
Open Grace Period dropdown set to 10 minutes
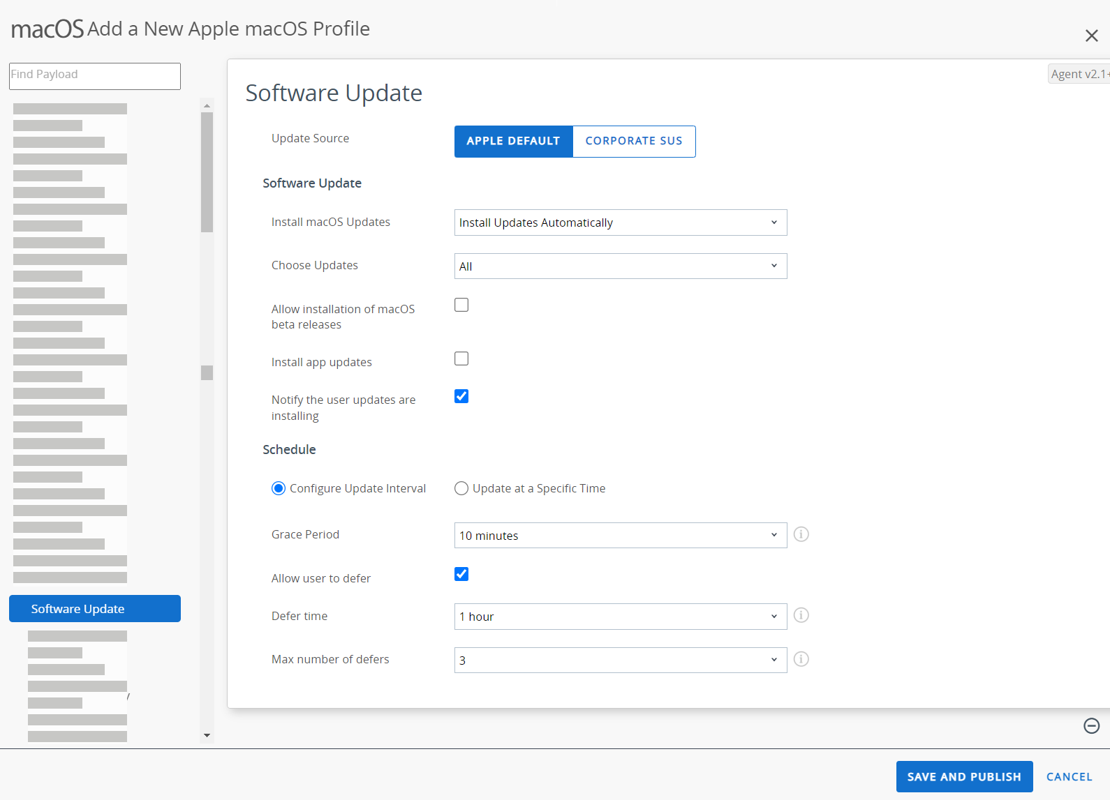tap(621, 535)
